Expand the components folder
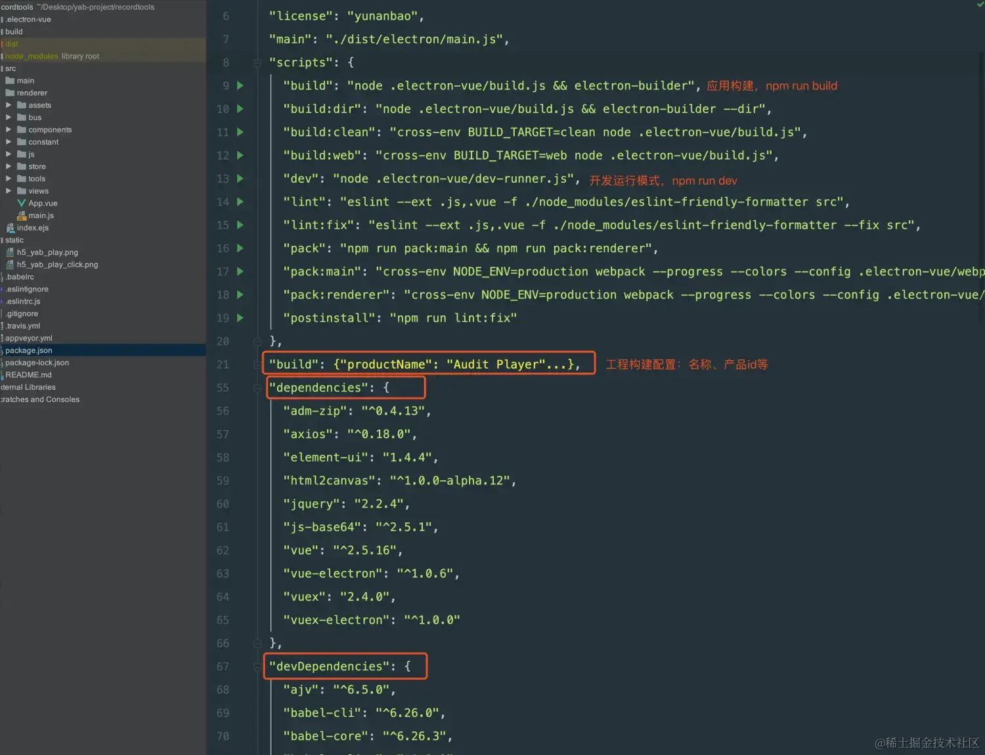Screen dimensions: 985x755 coord(9,129)
